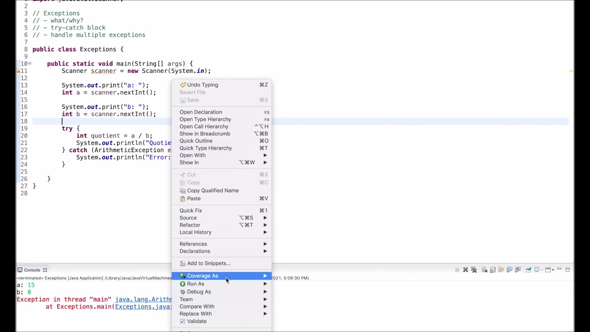The height and width of the screenshot is (332, 590).
Task: Click the gray Terminate button in Console toolbar
Action: point(457,270)
